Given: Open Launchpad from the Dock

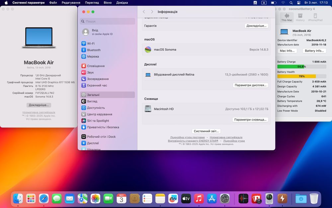Looking at the screenshot, I should pos(31,199).
